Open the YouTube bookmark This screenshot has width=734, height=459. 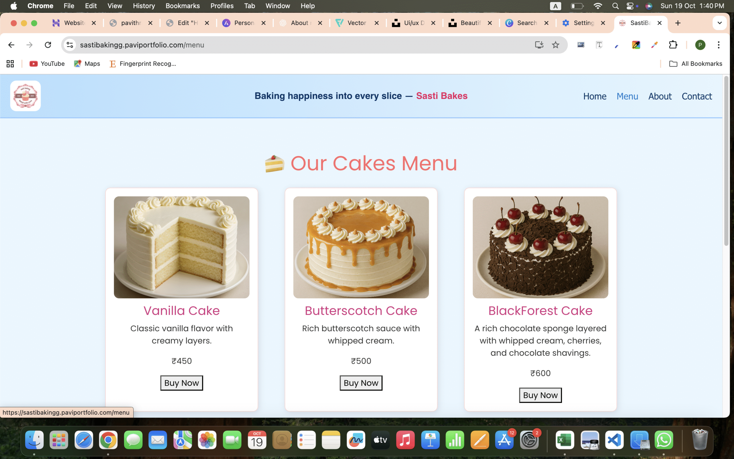coord(47,63)
